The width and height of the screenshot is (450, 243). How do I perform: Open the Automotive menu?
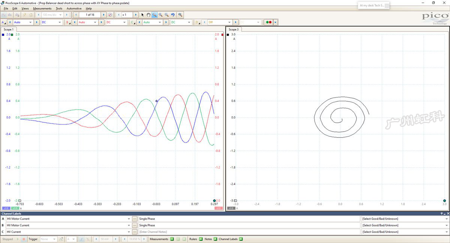pyautogui.click(x=74, y=8)
